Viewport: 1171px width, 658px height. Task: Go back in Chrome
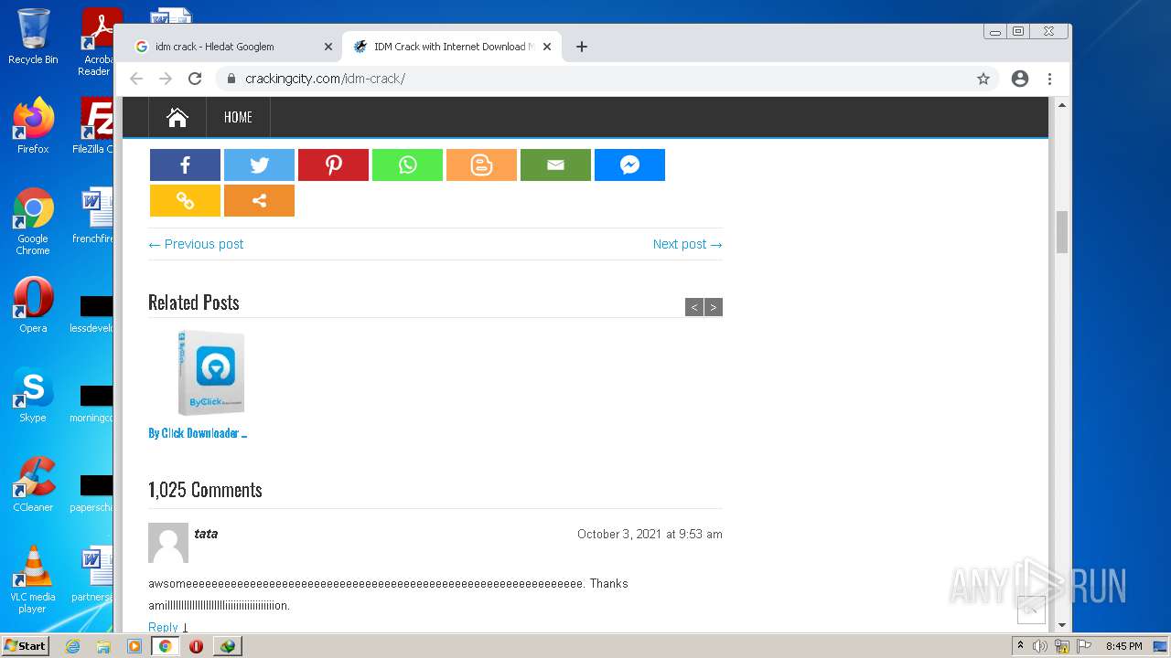point(136,79)
